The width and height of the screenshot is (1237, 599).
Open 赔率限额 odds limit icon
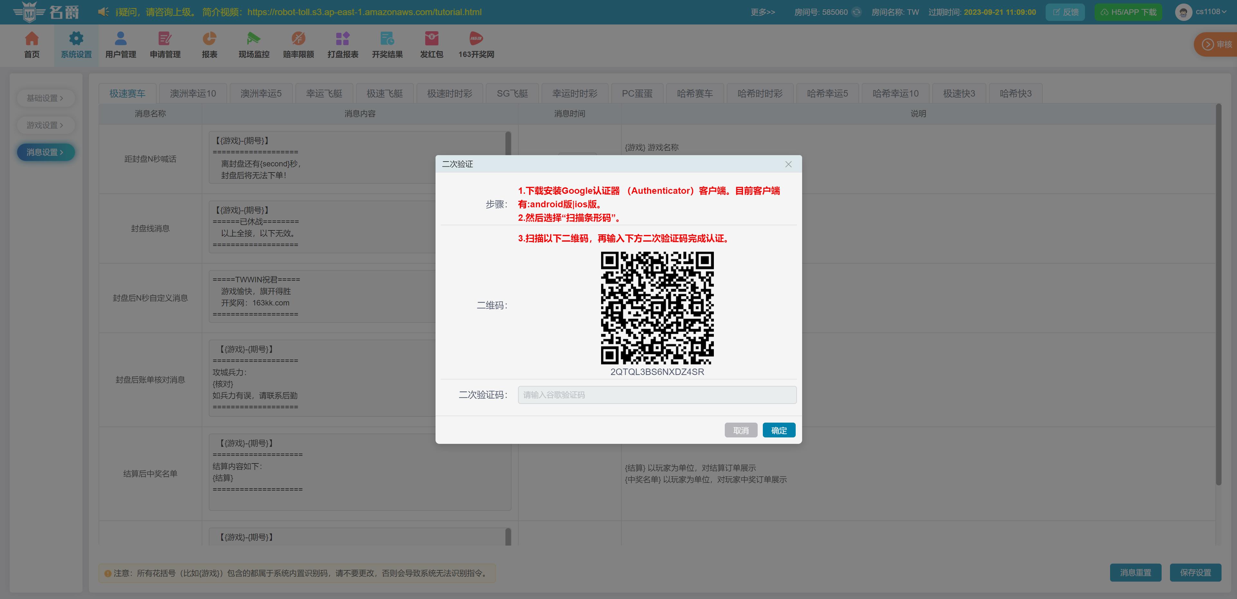(298, 38)
